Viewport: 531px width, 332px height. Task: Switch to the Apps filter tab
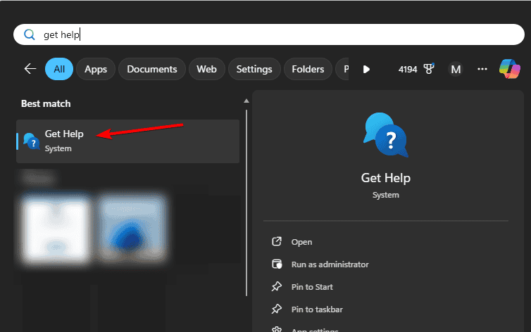(96, 69)
